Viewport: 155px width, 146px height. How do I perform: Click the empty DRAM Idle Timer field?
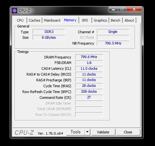[x=89, y=103]
